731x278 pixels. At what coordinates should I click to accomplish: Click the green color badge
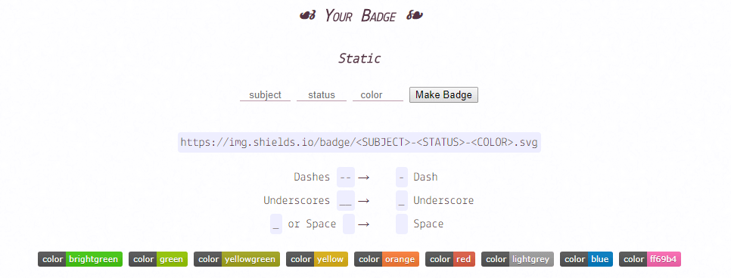point(158,259)
